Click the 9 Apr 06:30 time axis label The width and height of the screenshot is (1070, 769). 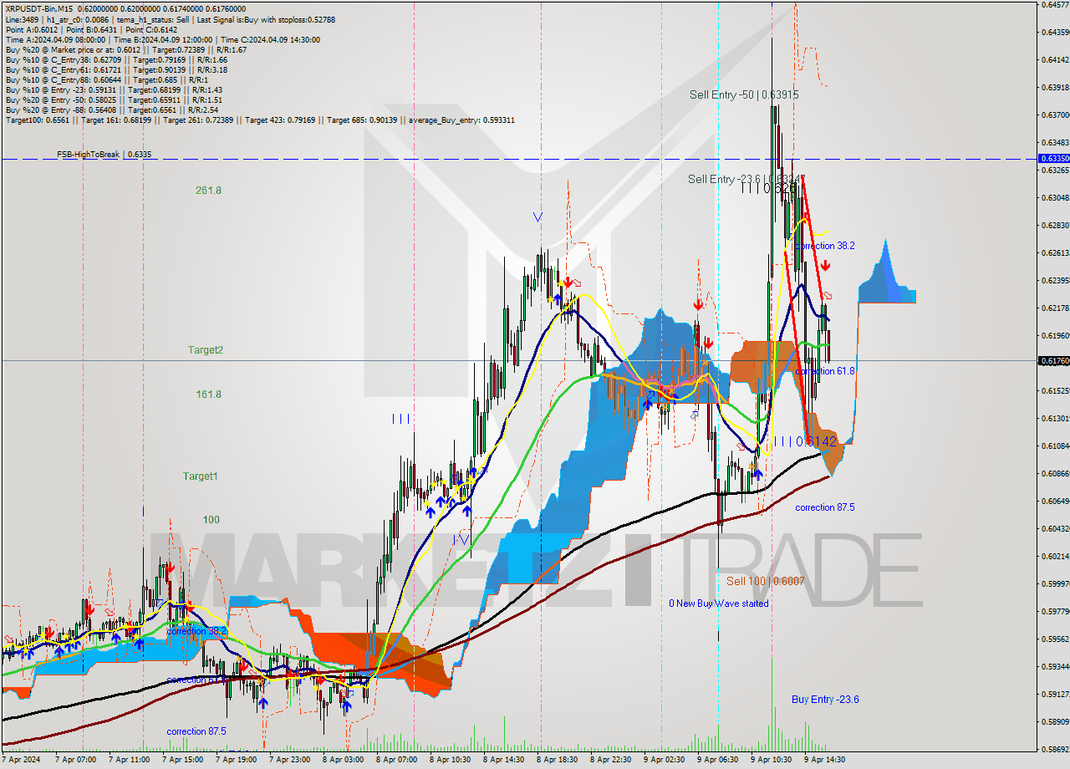click(717, 760)
